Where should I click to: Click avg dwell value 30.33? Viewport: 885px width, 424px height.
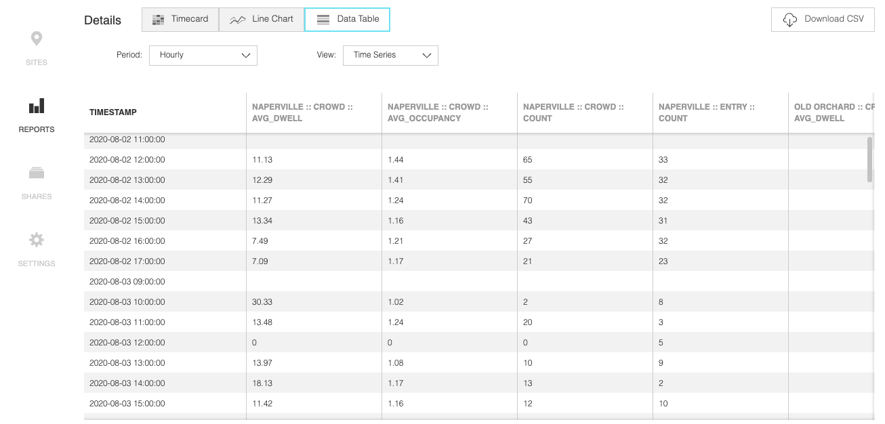tap(262, 302)
